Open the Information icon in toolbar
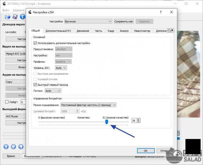The height and width of the screenshot is (165, 203). [x=22, y=17]
